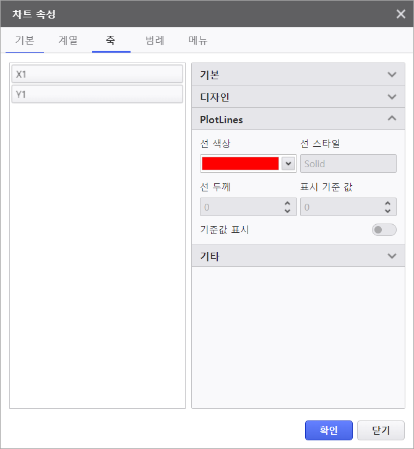
Task: Collapse the PlotLines section
Action: (x=391, y=119)
